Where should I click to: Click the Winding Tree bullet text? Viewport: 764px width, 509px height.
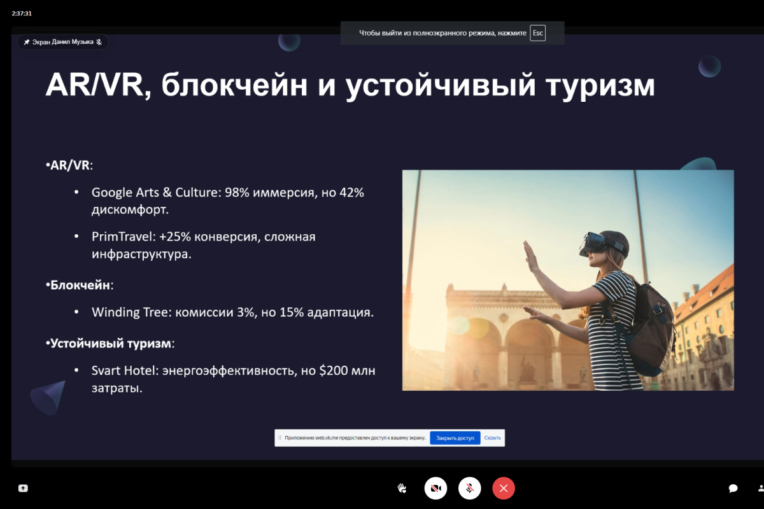pyautogui.click(x=232, y=312)
